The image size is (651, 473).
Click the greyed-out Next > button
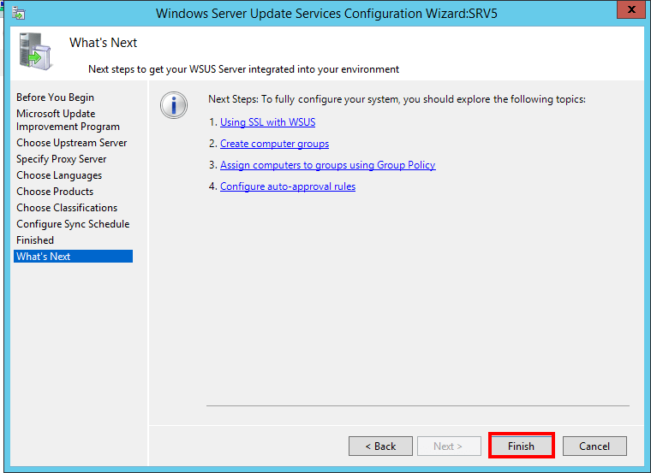(449, 446)
